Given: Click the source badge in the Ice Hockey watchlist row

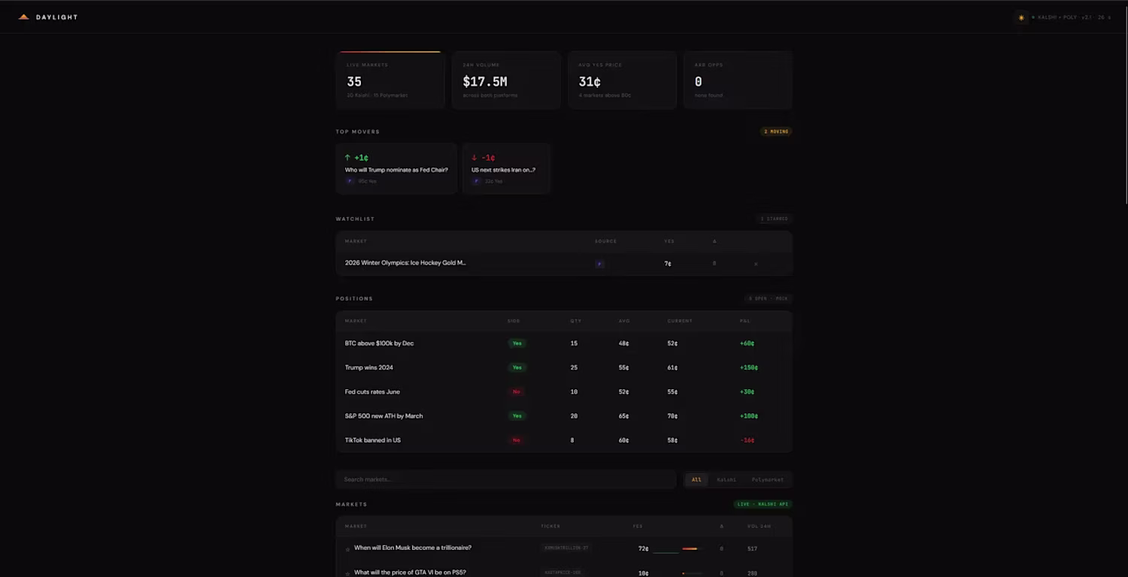Looking at the screenshot, I should tap(599, 264).
